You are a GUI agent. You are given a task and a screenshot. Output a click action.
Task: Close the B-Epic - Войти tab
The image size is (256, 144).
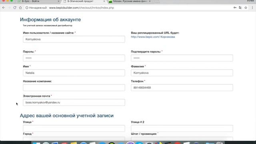tap(59, 1)
